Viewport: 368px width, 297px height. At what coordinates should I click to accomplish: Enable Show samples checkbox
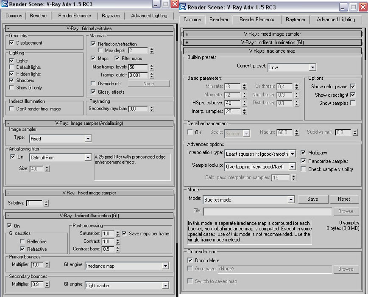353,103
